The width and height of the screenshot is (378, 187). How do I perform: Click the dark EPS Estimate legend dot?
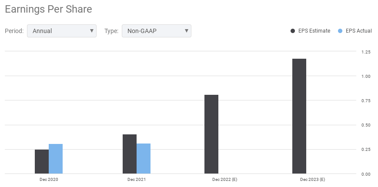293,31
